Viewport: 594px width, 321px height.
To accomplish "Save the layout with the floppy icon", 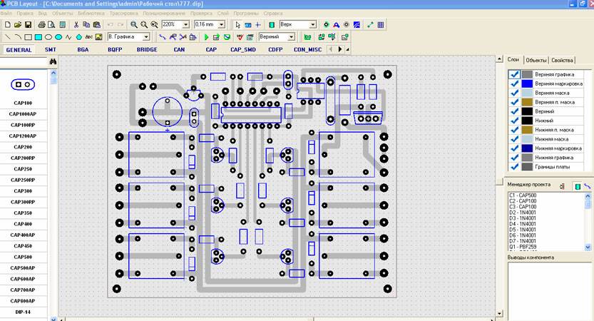I will tap(28, 25).
